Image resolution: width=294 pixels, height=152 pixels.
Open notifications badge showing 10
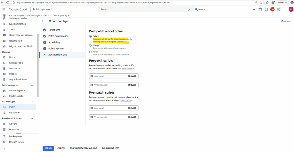coord(272,9)
